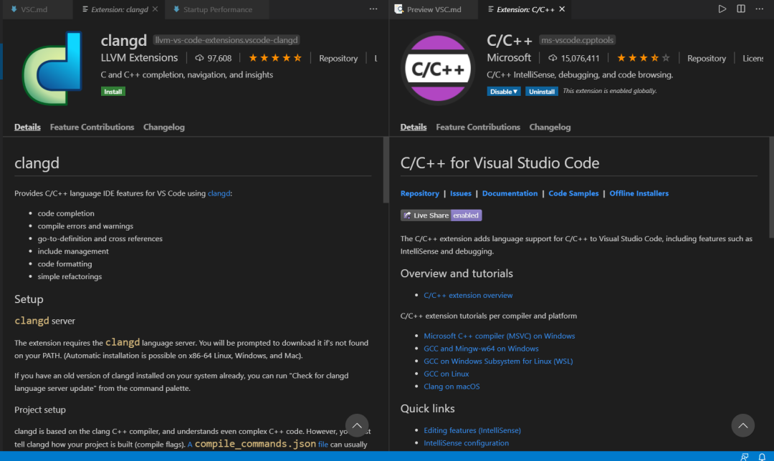The width and height of the screenshot is (774, 461).
Task: Switch to the Startup Performance tab
Action: pos(218,9)
